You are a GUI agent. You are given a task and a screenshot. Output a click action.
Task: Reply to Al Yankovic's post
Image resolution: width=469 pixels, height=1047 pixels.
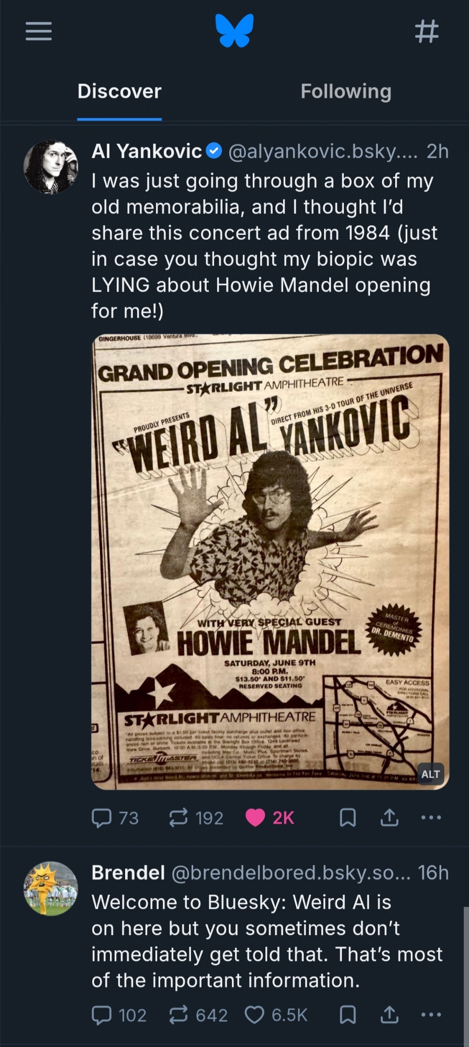pyautogui.click(x=102, y=818)
